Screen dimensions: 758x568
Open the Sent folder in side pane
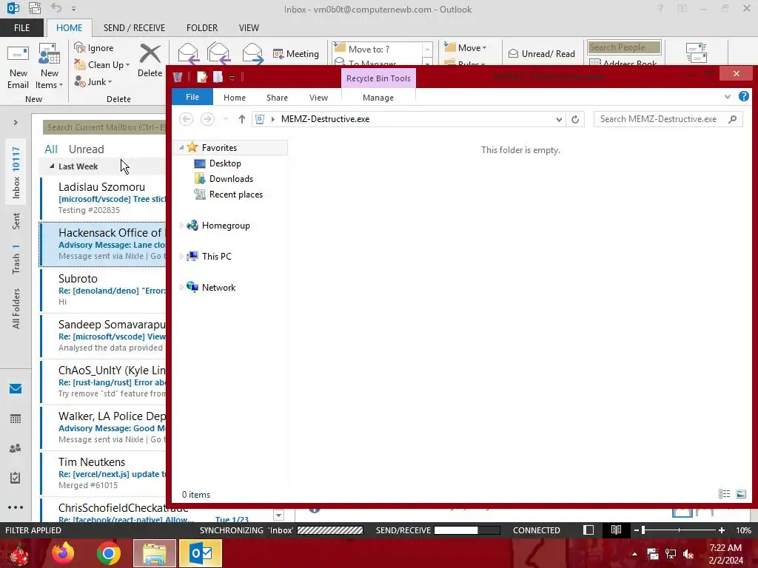(x=16, y=220)
